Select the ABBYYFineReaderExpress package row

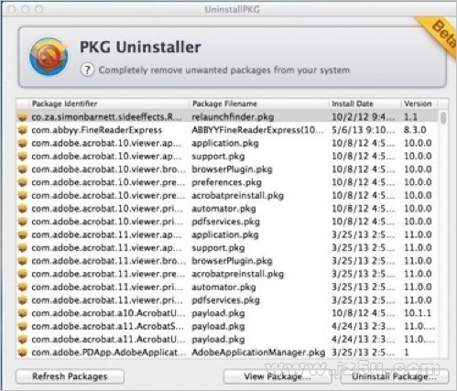[x=227, y=130]
